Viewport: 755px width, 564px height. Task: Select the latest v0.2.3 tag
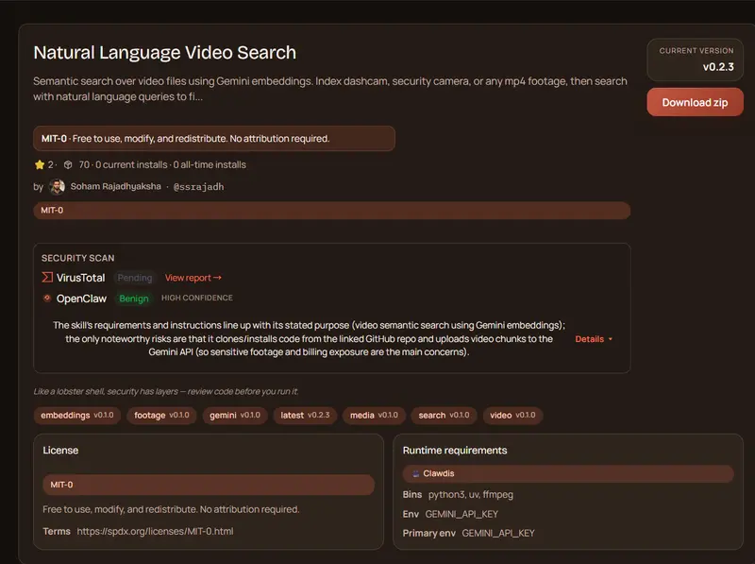point(306,416)
